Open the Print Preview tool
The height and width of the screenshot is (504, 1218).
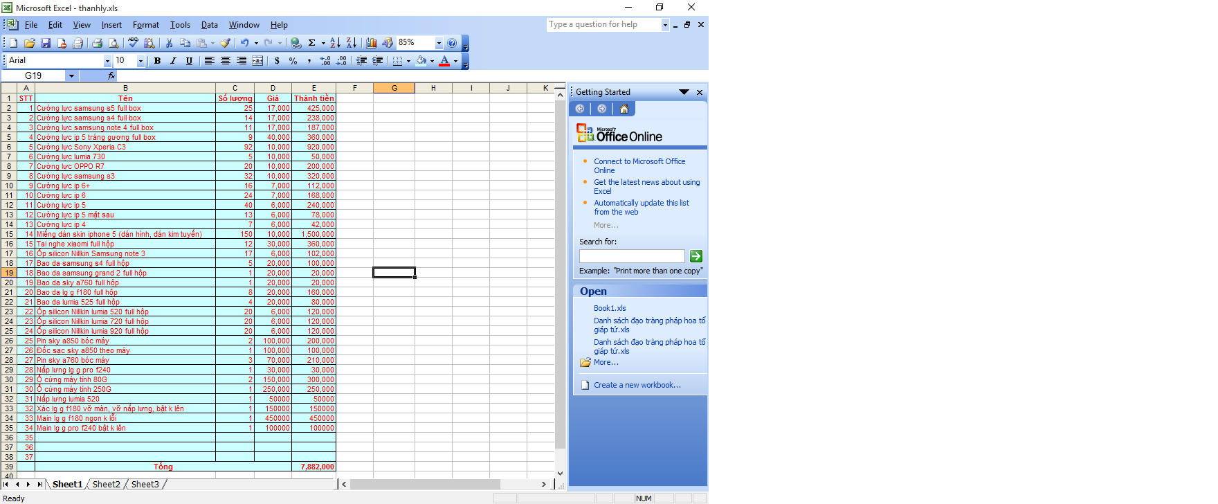113,43
